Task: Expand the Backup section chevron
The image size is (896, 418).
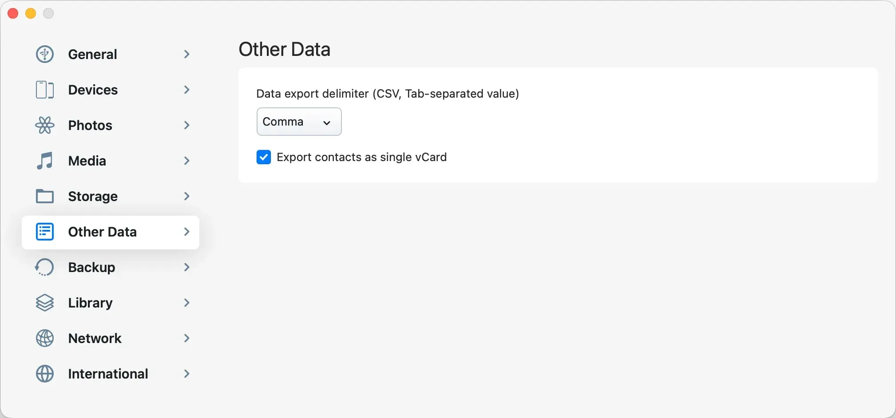Action: 187,267
